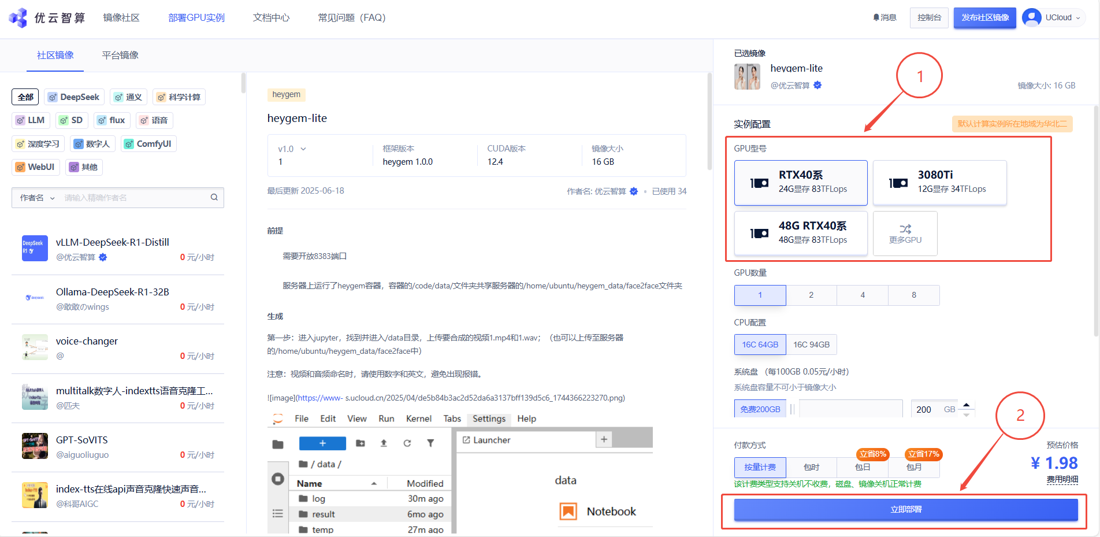Filter by the DeepSeek tag
The height and width of the screenshot is (537, 1100).
75,97
